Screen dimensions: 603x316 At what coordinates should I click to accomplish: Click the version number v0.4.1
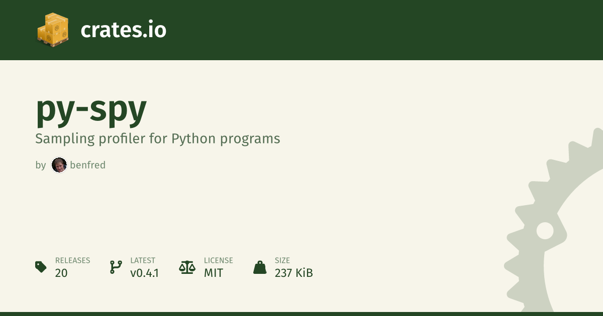[x=145, y=273]
